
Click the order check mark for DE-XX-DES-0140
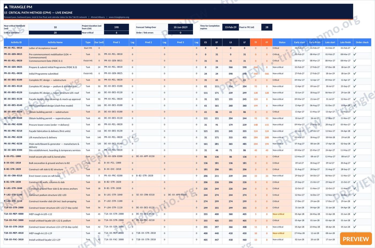point(355,106)
